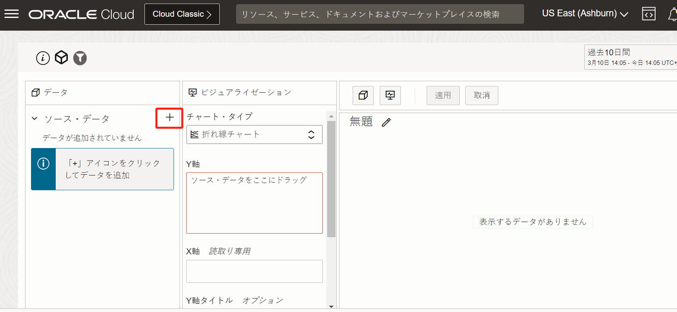
Task: Open the 過去10日間 time range picker
Action: (630, 57)
